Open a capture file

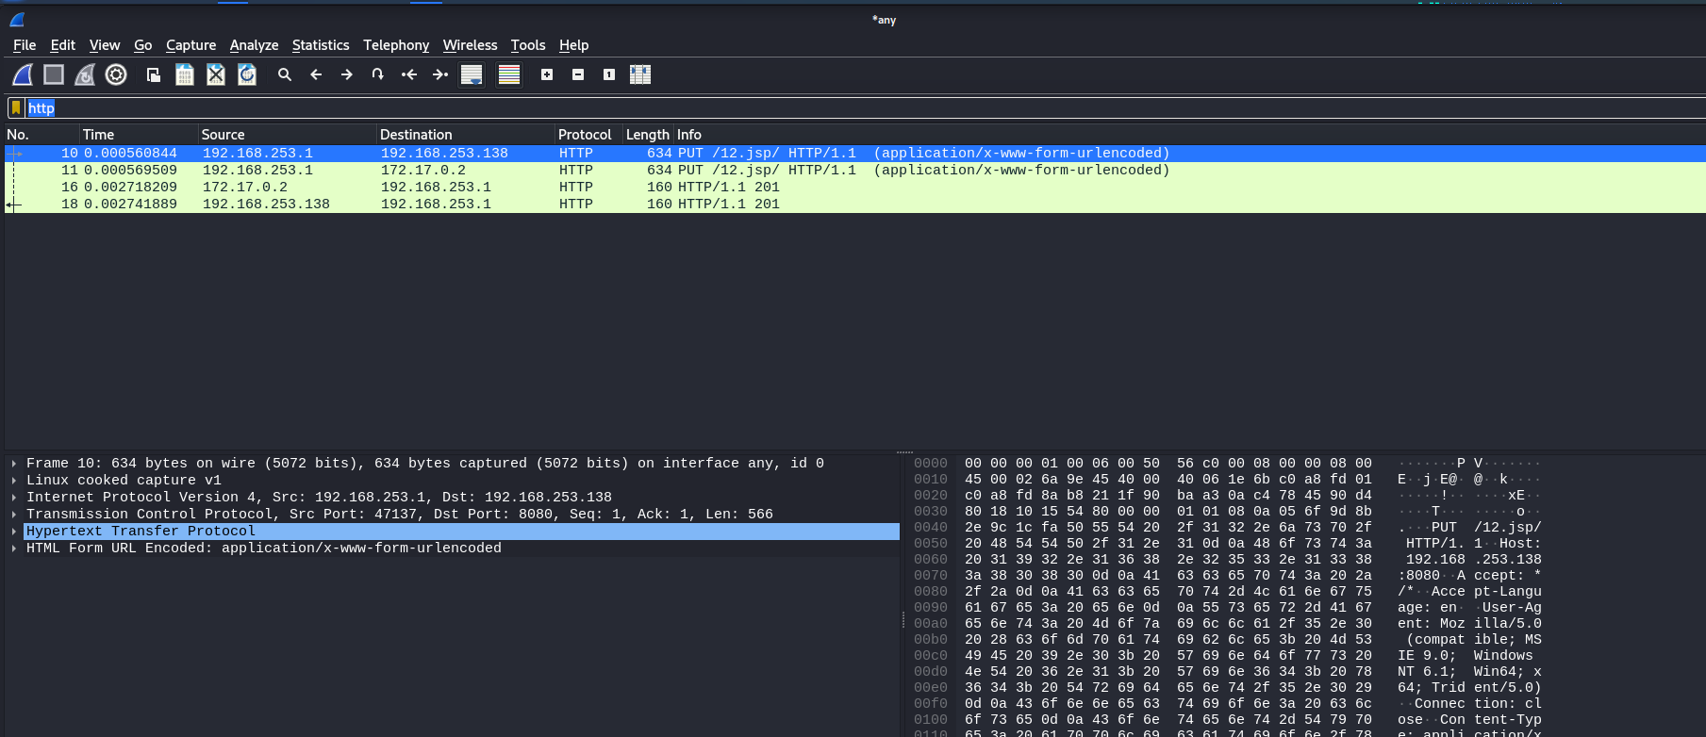click(154, 74)
